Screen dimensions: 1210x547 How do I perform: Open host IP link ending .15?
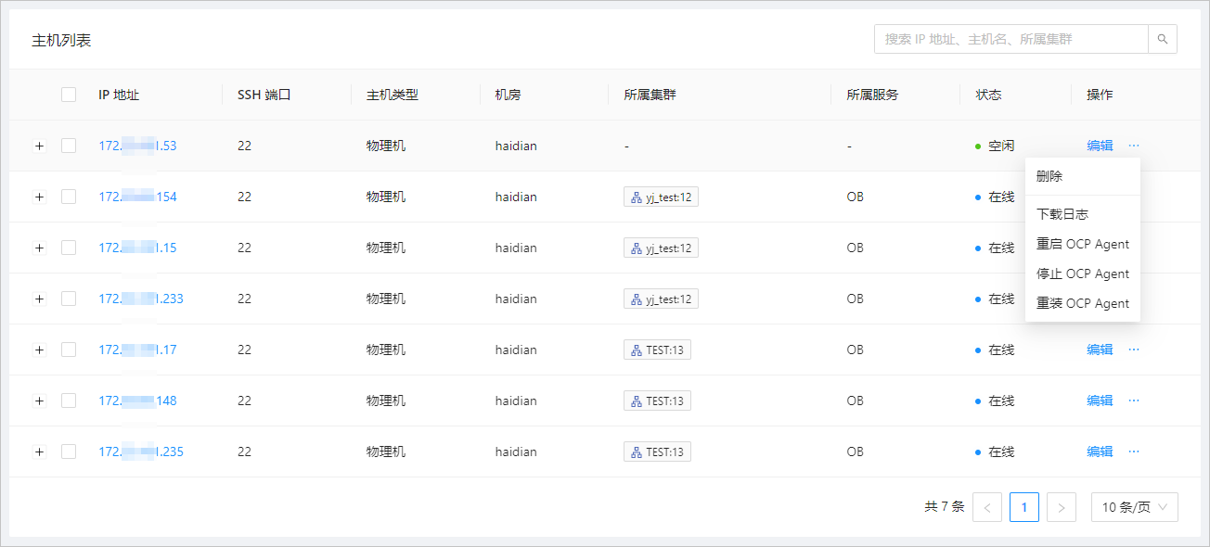pos(137,248)
